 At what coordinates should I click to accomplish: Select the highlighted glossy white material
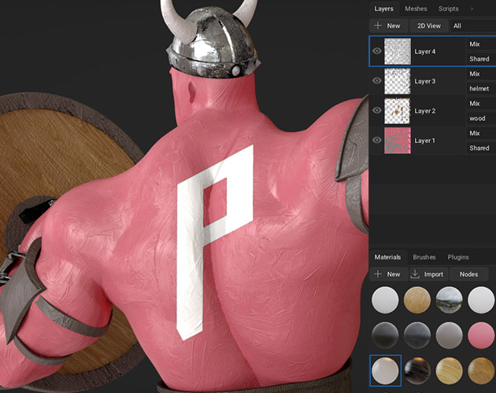click(385, 370)
